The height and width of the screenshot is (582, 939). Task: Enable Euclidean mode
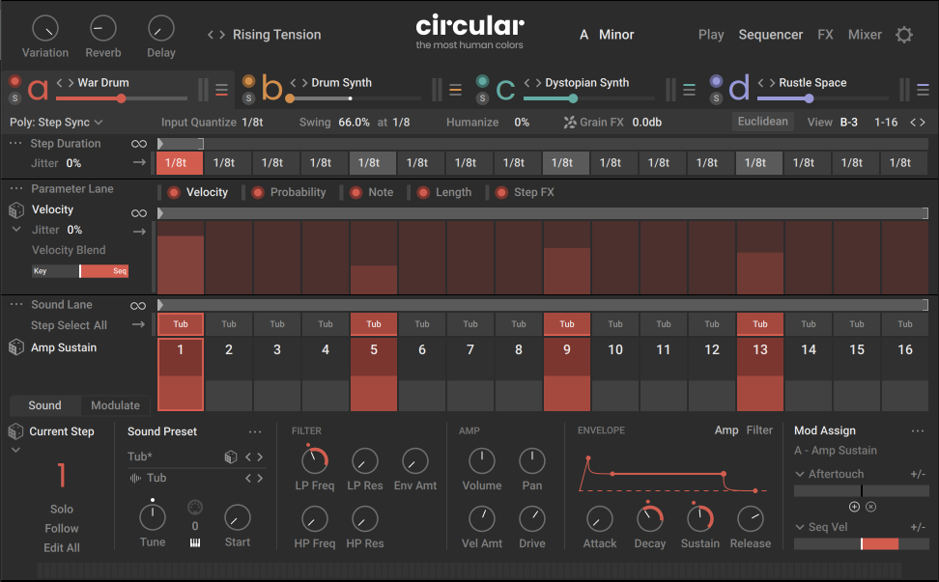(x=763, y=122)
